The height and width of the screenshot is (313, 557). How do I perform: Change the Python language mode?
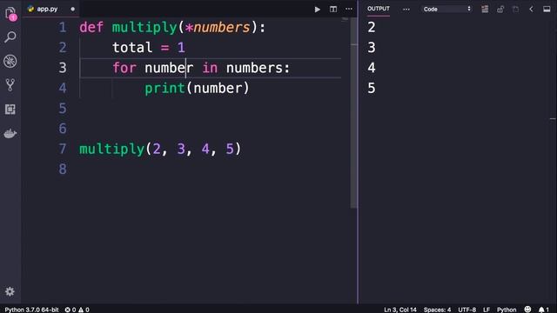[x=507, y=310]
